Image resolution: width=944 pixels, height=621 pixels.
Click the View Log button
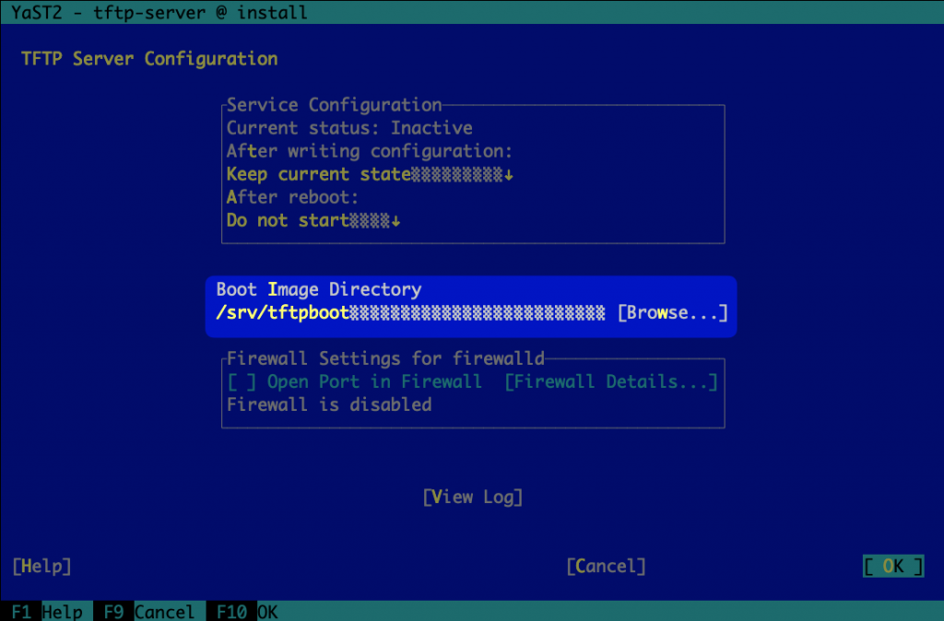pyautogui.click(x=472, y=497)
